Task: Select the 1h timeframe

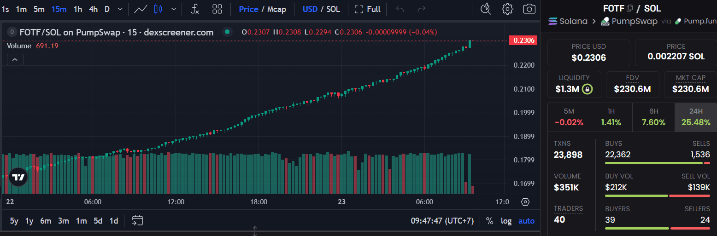Action: point(78,9)
